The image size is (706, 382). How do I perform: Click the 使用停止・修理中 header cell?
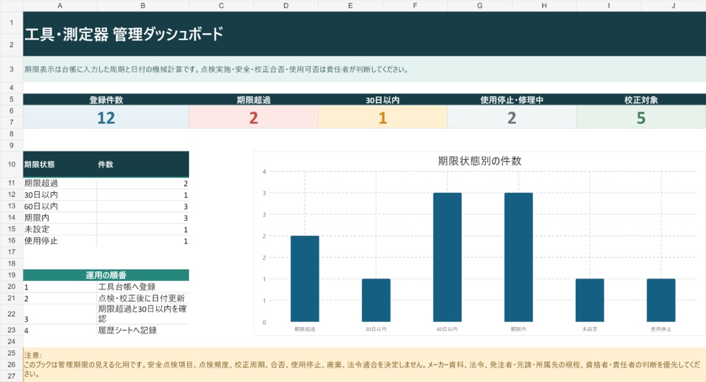(x=512, y=99)
